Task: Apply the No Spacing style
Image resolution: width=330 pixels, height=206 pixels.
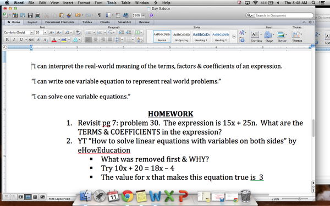Action: (x=182, y=36)
